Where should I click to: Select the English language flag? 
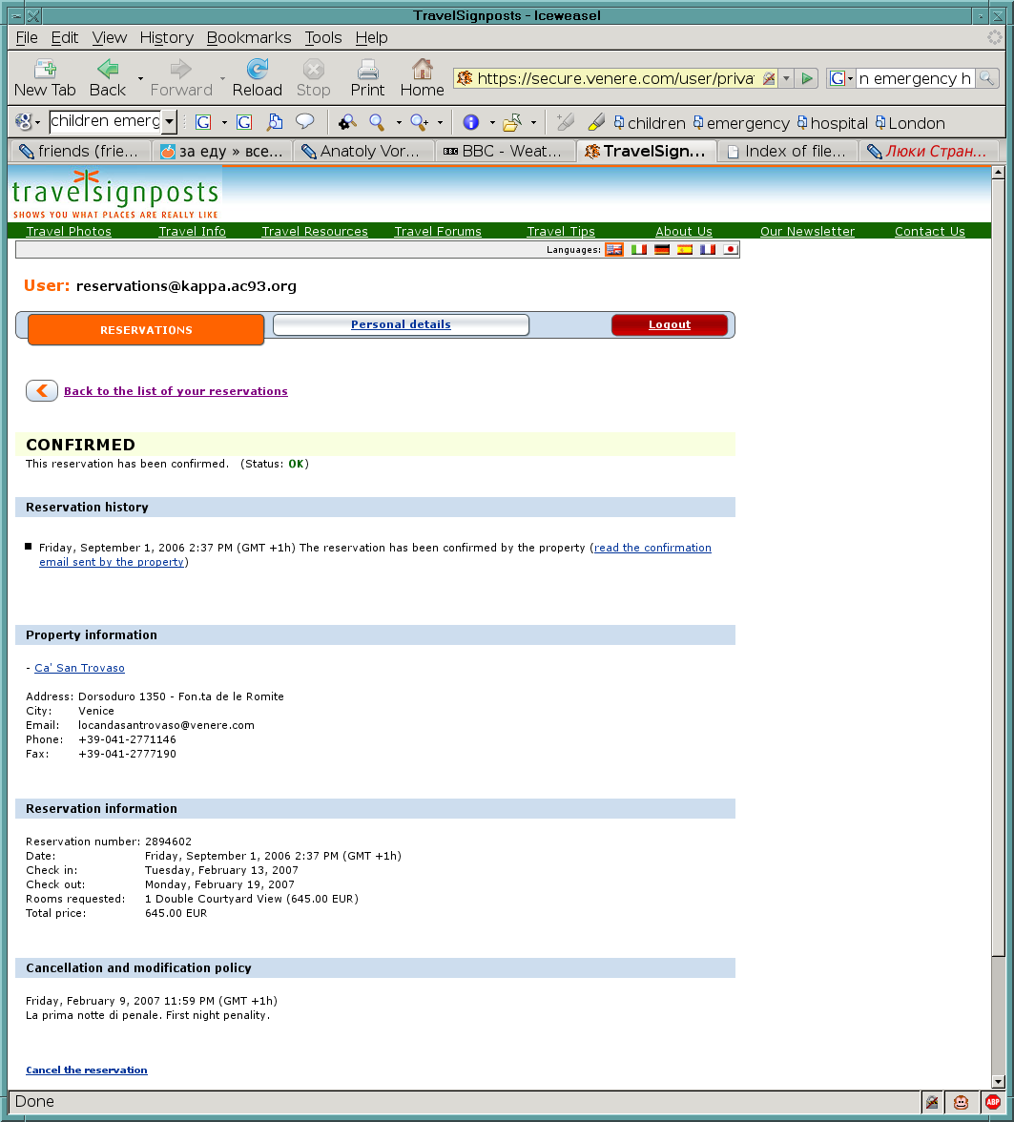click(614, 250)
